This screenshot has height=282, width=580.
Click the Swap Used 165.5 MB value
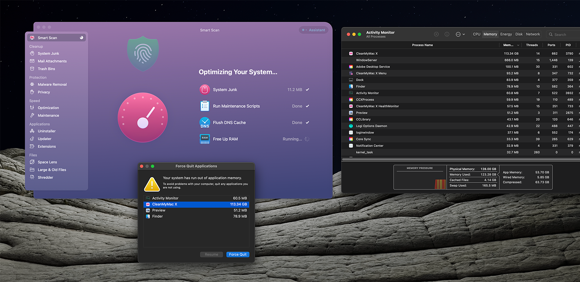489,186
